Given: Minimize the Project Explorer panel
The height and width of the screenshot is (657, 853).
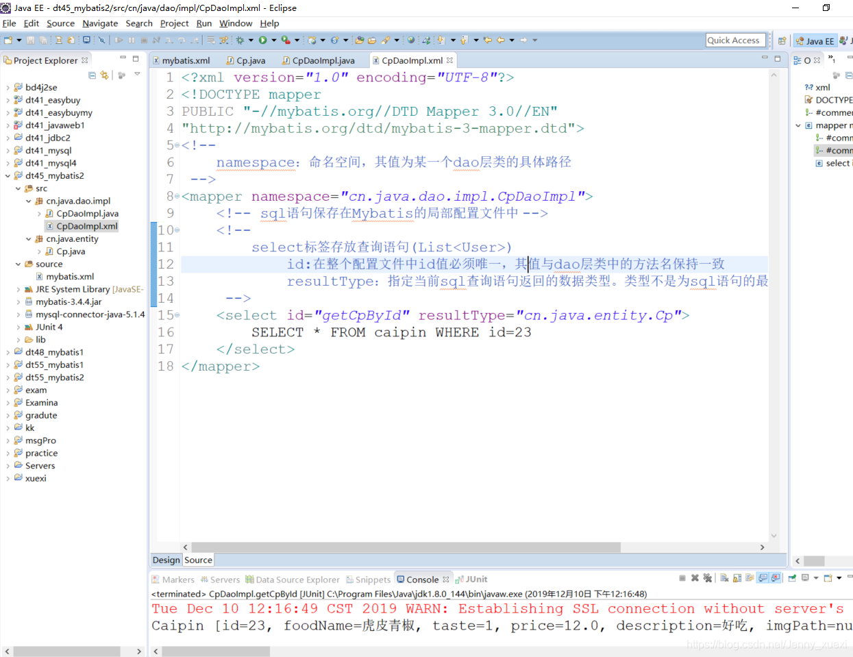Looking at the screenshot, I should pyautogui.click(x=123, y=59).
